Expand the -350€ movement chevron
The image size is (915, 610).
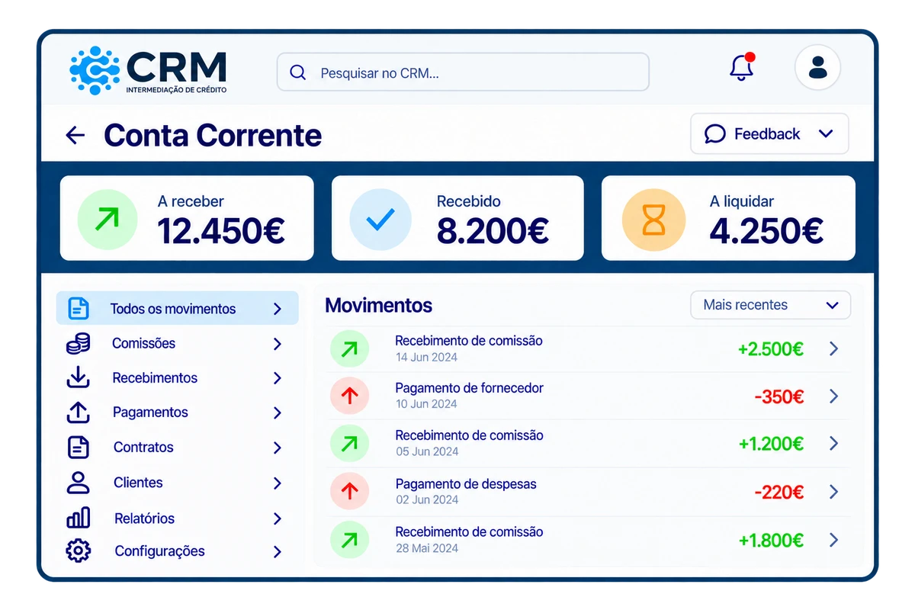[x=833, y=396]
